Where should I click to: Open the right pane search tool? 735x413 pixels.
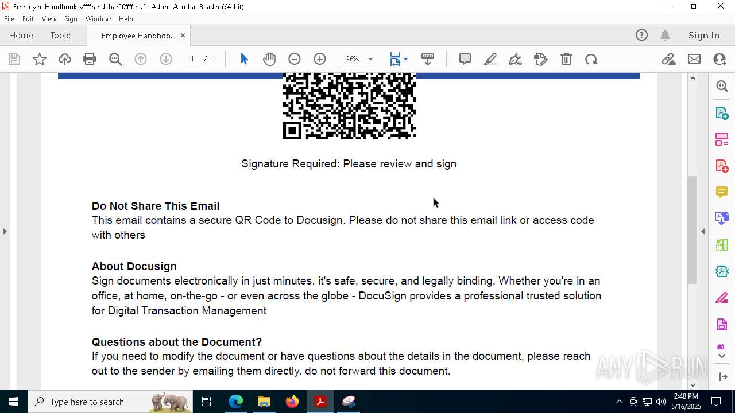722,86
